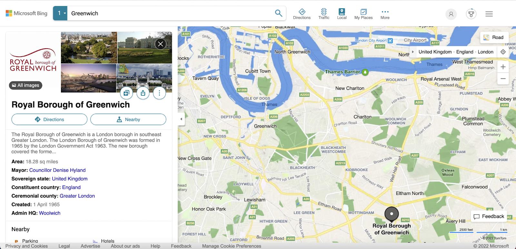Open the Help footer link
This screenshot has width=516, height=249.
(x=155, y=246)
